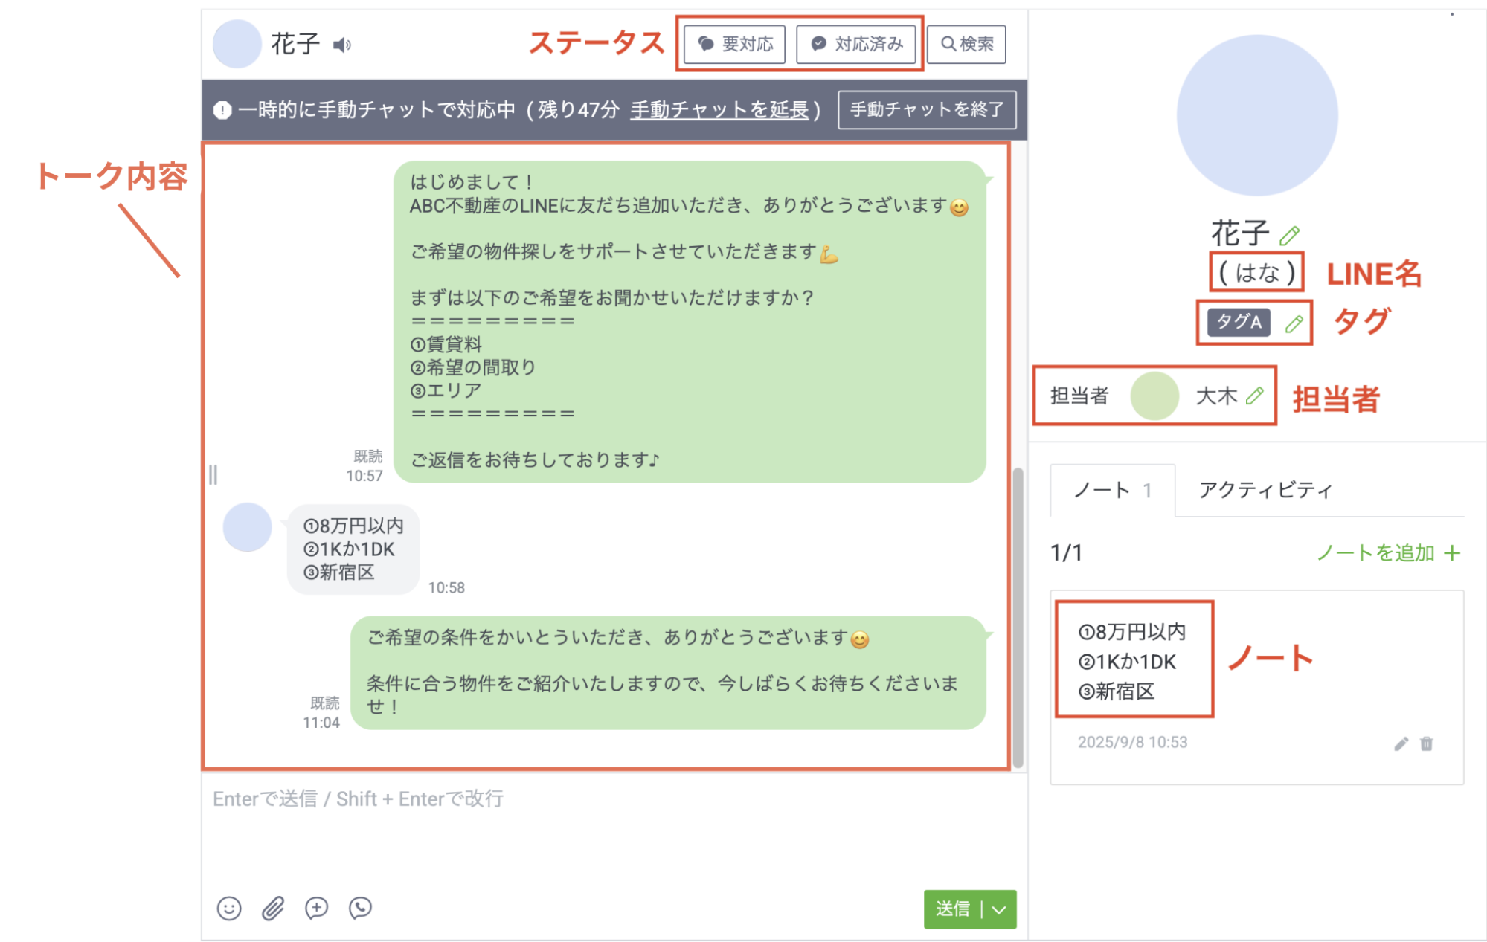Open the message template icon
Viewport: 1487px width, 942px height.
click(316, 908)
